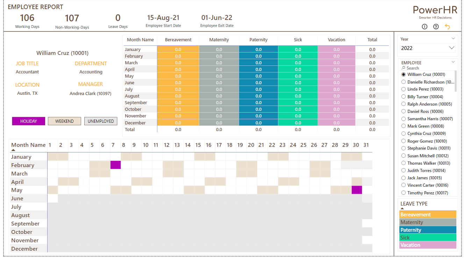Click the UNEMPLOYED legend button
Image resolution: width=464 pixels, height=258 pixels.
pos(101,121)
